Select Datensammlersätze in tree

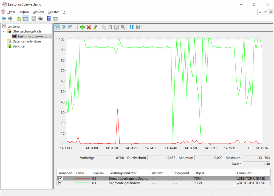[27, 41]
